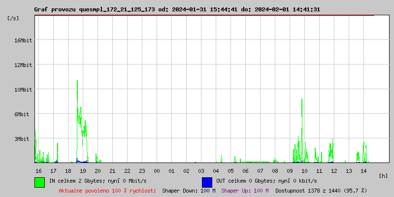Click the '[/s]' unit label
This screenshot has width=394, height=197.
13,18
